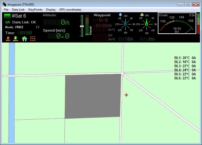Open the Data Link menu

18,10
